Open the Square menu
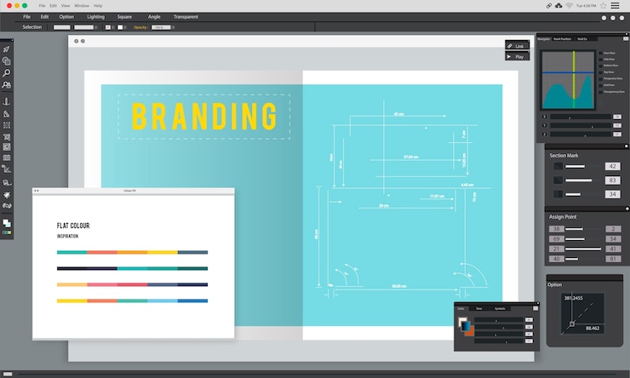Image resolution: width=630 pixels, height=378 pixels. pos(124,17)
